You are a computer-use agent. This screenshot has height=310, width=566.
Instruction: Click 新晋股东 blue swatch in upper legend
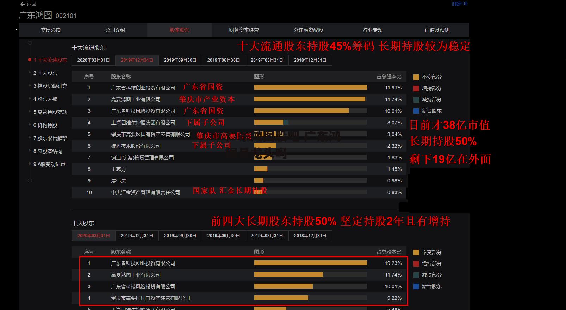pos(416,111)
